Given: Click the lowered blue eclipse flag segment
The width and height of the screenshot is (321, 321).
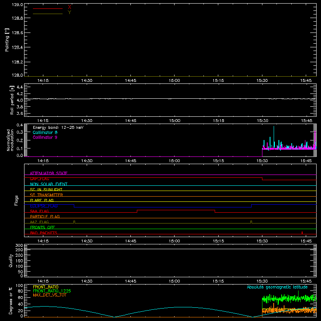Looking at the screenshot, I should (163, 207).
